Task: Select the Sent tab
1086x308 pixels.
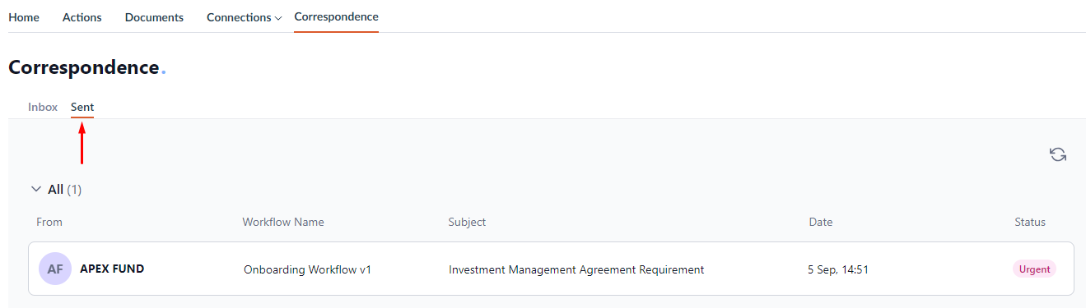Action: tap(82, 107)
